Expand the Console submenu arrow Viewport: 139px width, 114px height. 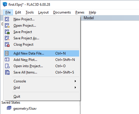click(x=75, y=81)
